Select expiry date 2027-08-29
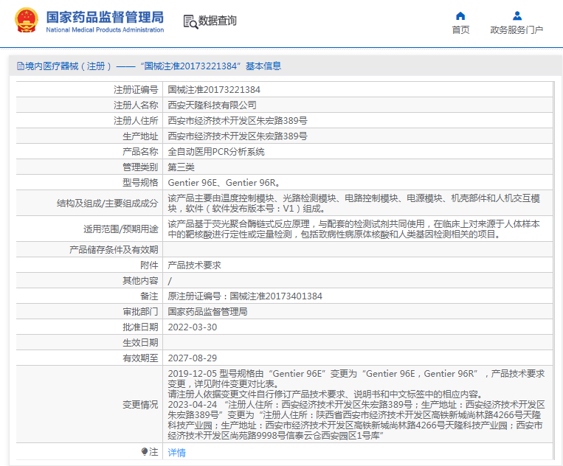Viewport: 563px width, 466px height. [193, 358]
